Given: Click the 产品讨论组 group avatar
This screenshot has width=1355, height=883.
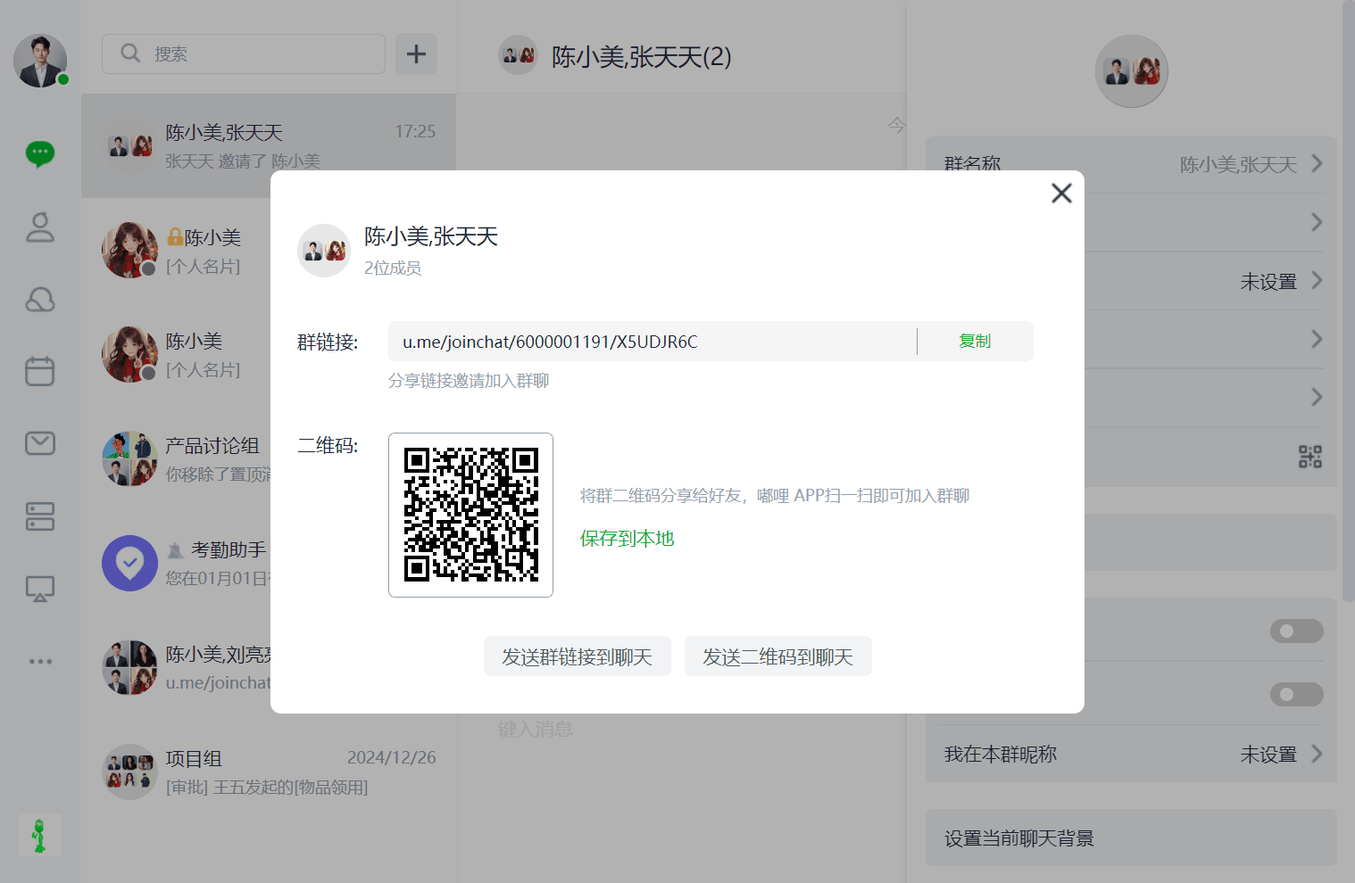Looking at the screenshot, I should (x=129, y=458).
